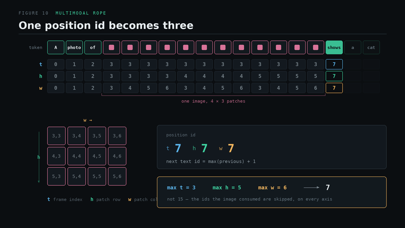405x228 pixels.
Task: Click the w-row cell 2 under token 'of'
Action: (93, 88)
